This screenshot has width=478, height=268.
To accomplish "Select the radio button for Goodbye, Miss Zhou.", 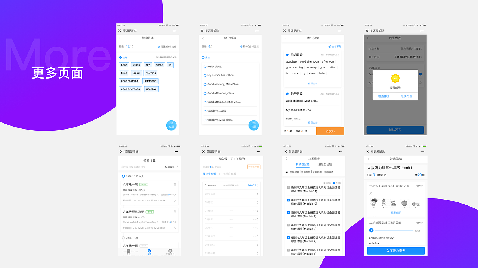I will [x=205, y=120].
